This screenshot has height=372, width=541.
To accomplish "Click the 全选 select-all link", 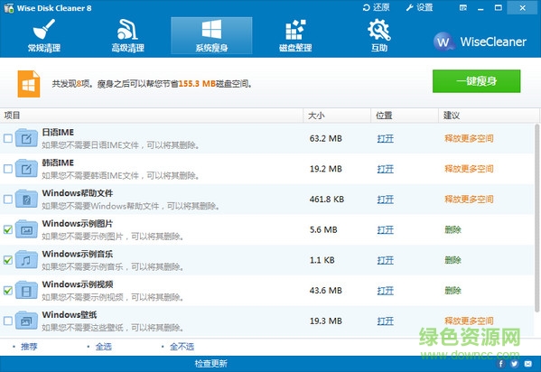I will click(104, 346).
